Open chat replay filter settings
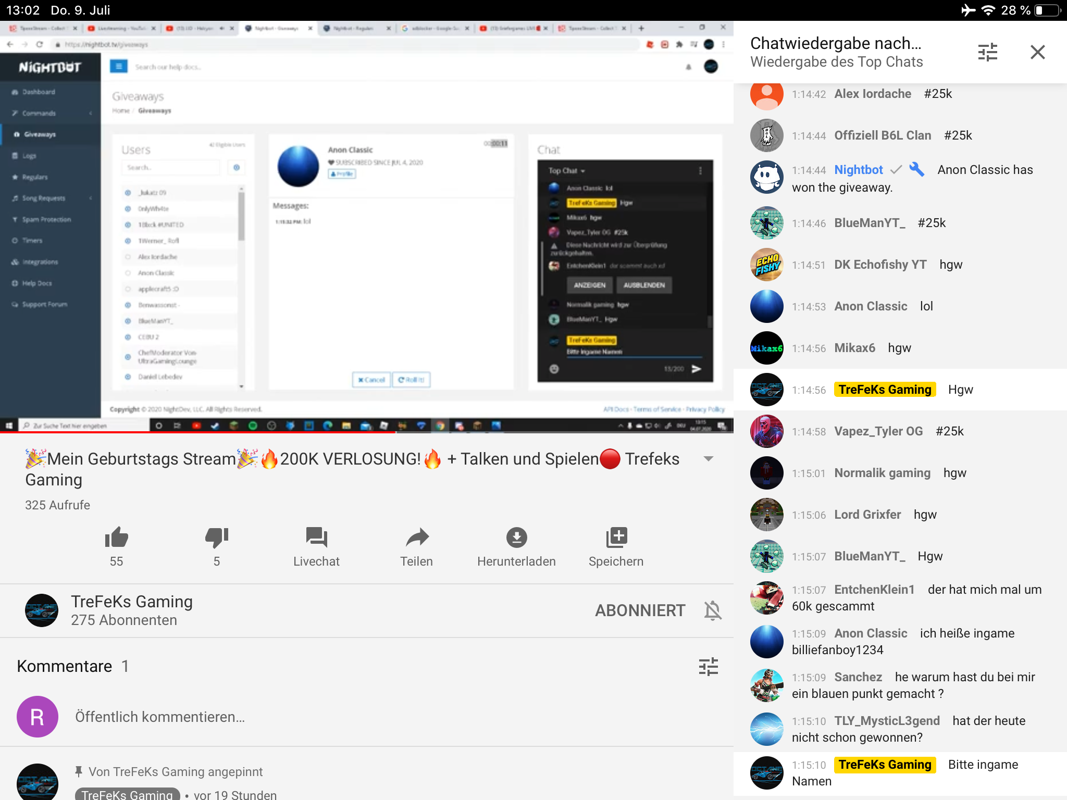1067x800 pixels. [x=987, y=52]
